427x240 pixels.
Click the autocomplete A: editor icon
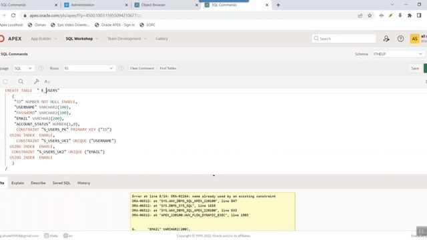[47, 81]
